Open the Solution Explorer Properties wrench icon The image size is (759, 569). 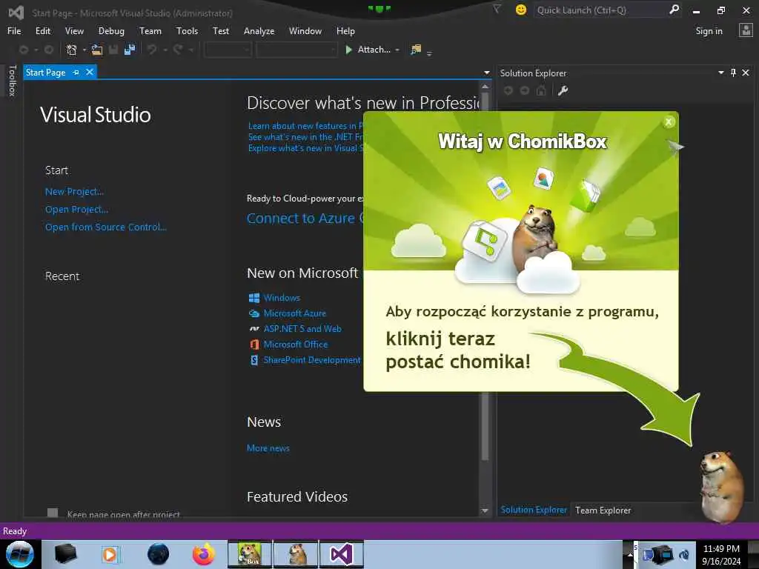563,90
